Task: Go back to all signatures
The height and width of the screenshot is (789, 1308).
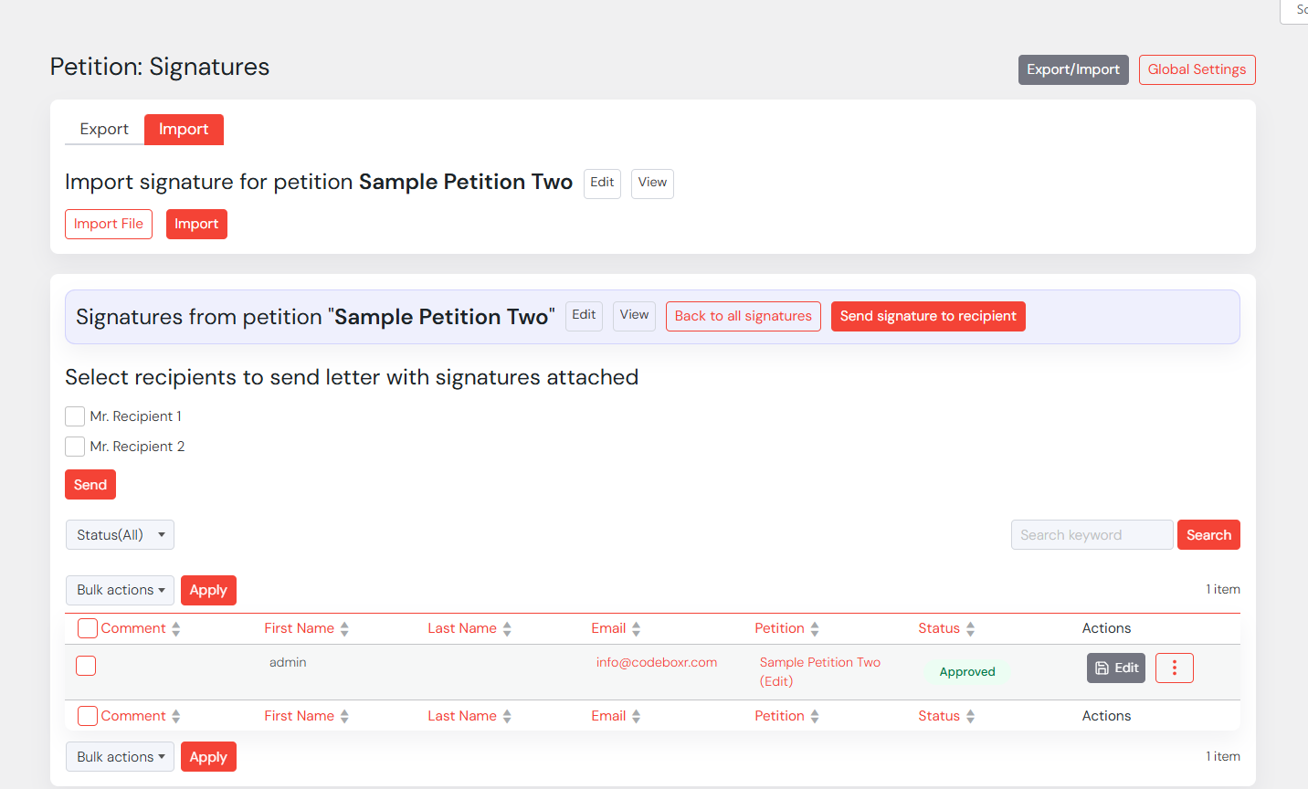Action: pos(743,316)
